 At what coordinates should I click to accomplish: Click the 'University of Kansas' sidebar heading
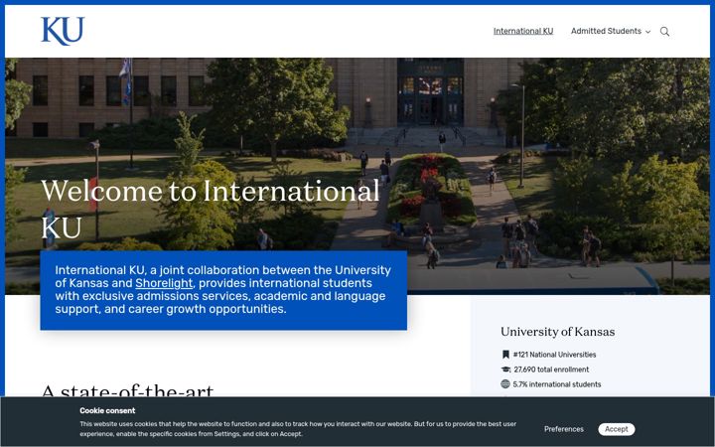pos(558,332)
